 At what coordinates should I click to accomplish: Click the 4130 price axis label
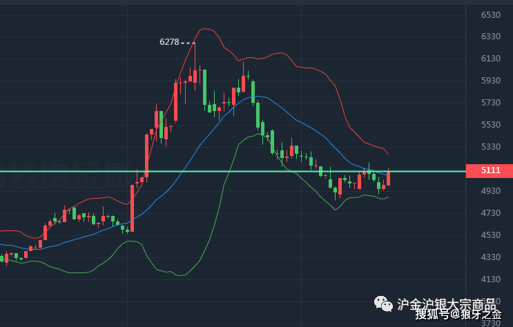tap(491, 279)
